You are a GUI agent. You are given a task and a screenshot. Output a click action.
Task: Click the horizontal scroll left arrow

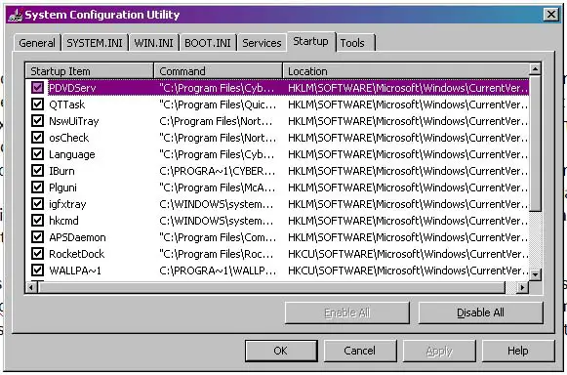tap(32, 287)
